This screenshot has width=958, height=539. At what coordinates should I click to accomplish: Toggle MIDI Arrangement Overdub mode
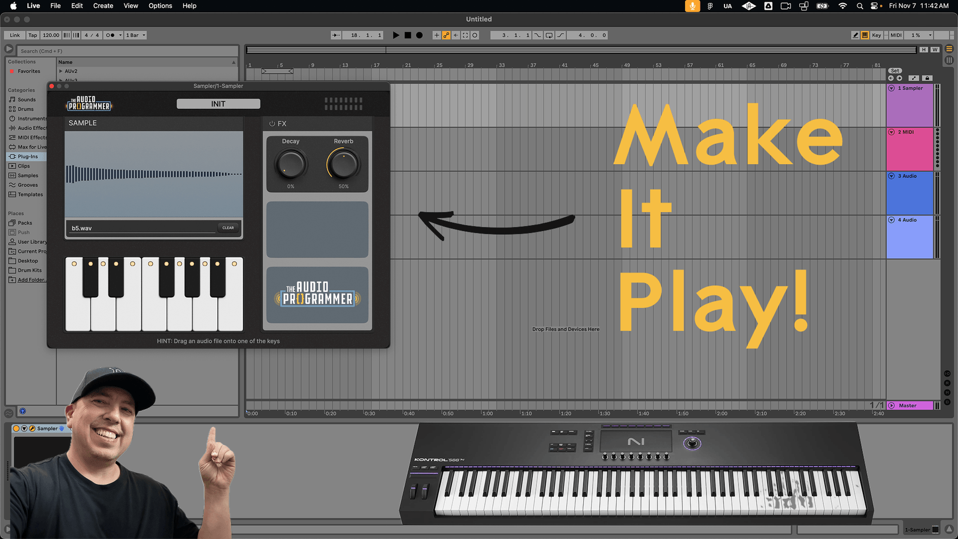(436, 35)
